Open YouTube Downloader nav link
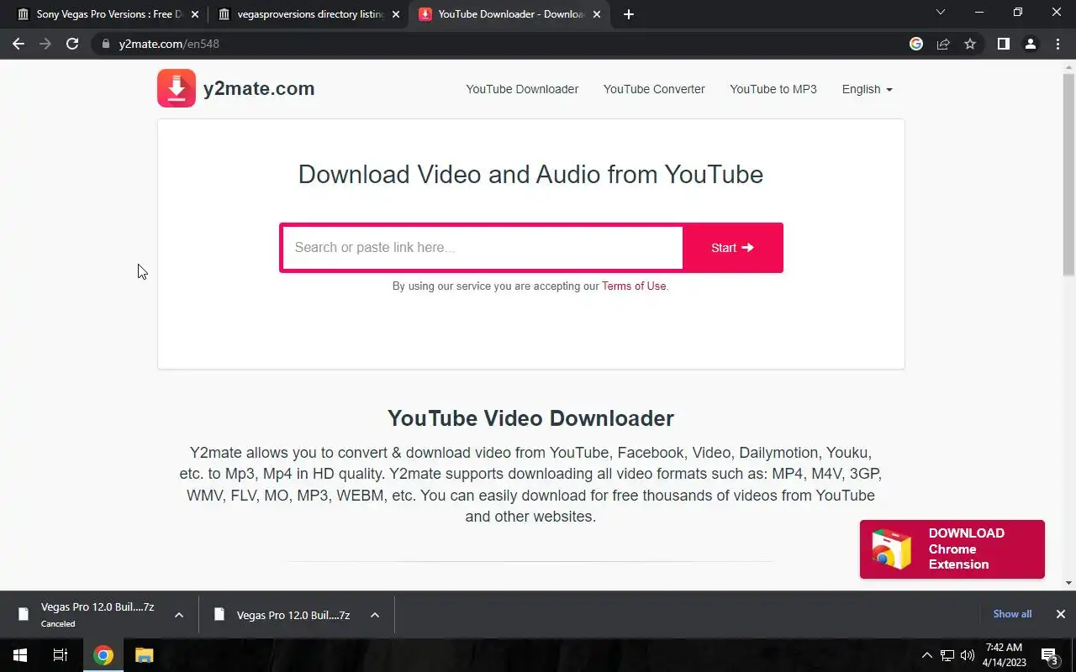Viewport: 1076px width, 672px height. pos(522,89)
